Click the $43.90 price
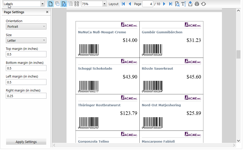The height and width of the screenshot is (150, 243). [130, 77]
